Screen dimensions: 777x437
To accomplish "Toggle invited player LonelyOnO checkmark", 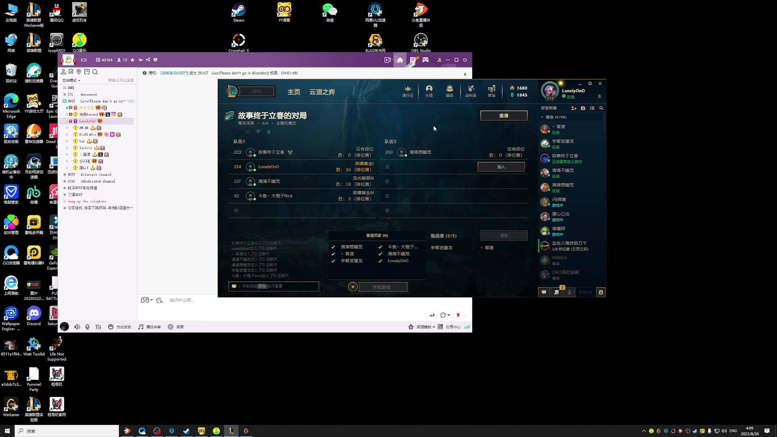I will [380, 261].
